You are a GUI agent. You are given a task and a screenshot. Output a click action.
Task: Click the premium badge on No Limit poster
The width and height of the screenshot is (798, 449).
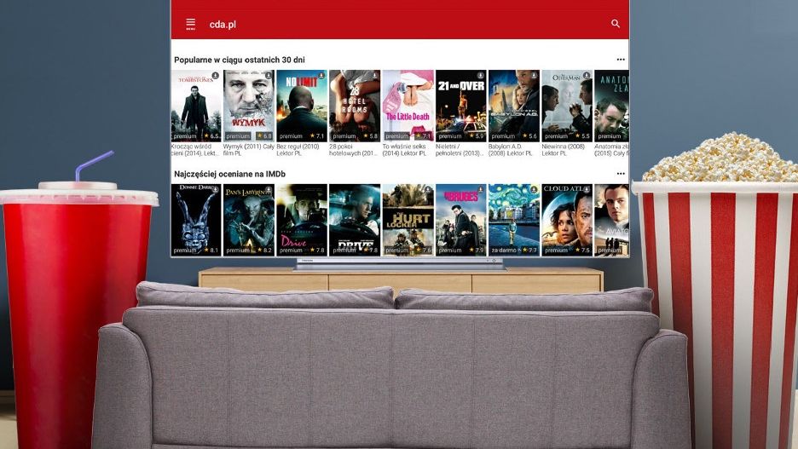click(291, 136)
